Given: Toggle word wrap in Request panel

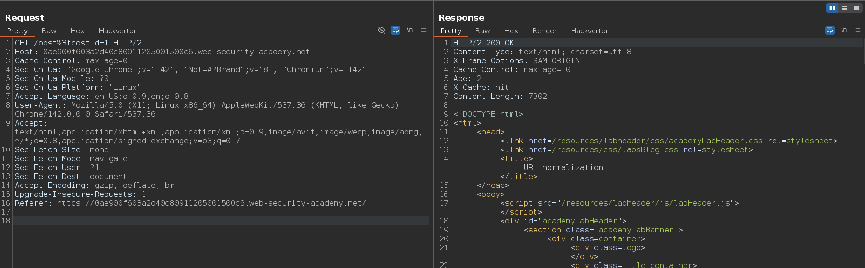Looking at the screenshot, I should (396, 30).
